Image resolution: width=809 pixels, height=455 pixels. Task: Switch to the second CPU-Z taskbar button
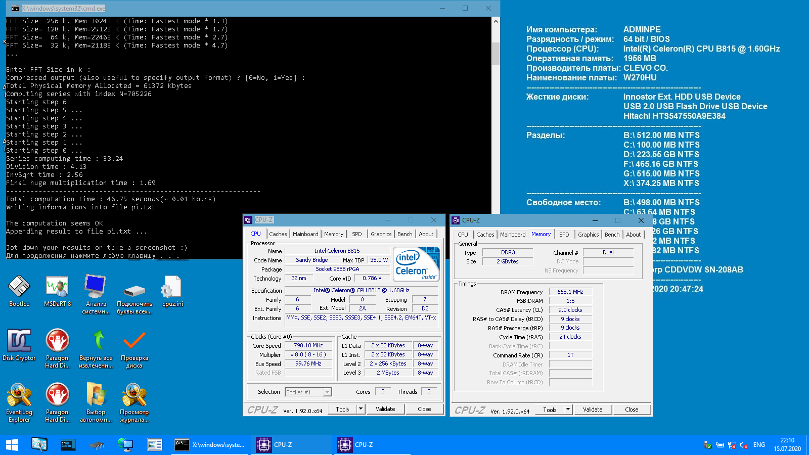click(372, 445)
